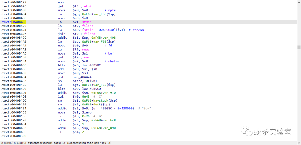
Task: Click the 0x26 immediate in the li $fp line
Action: [86, 116]
